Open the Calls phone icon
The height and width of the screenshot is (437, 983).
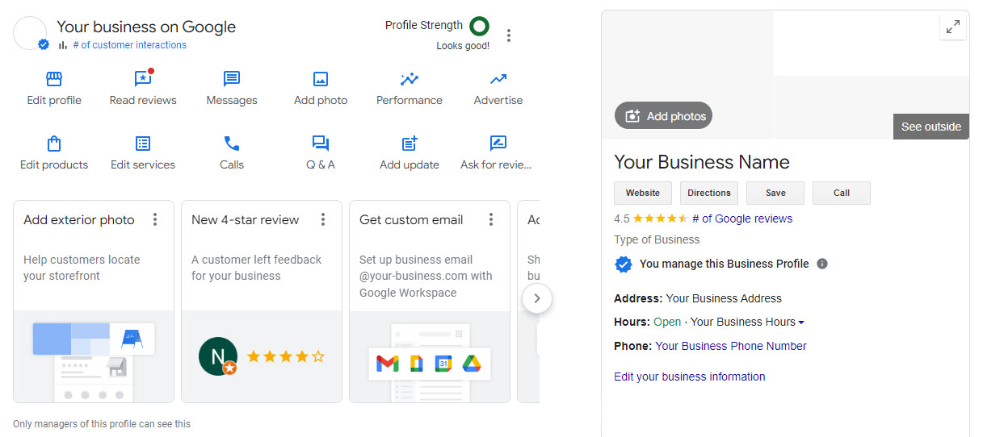pyautogui.click(x=232, y=144)
